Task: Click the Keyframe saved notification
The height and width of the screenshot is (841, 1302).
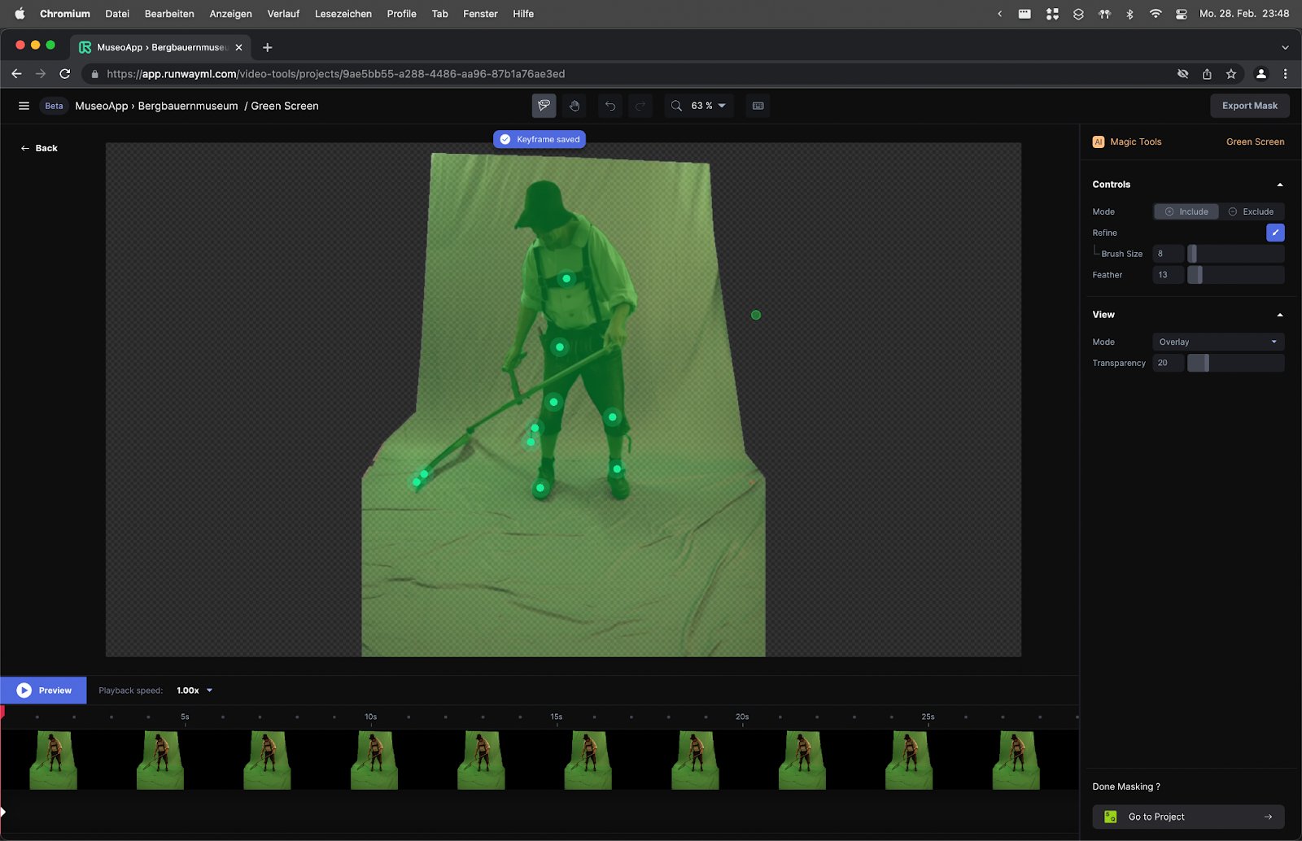Action: point(540,139)
